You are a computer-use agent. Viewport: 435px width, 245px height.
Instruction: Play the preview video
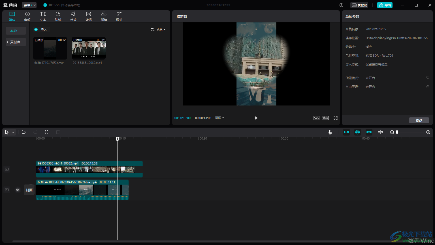click(256, 118)
